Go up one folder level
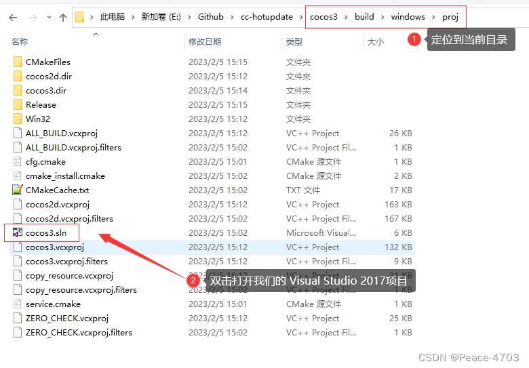 click(63, 17)
